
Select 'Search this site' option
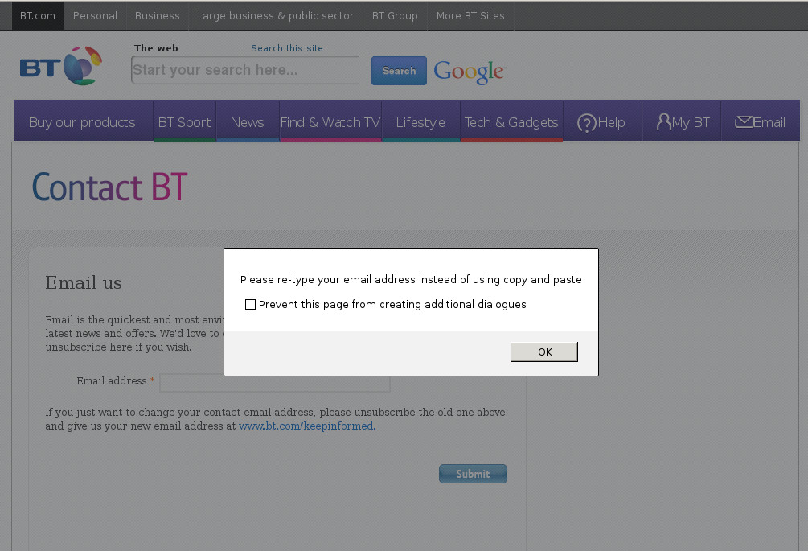(286, 48)
